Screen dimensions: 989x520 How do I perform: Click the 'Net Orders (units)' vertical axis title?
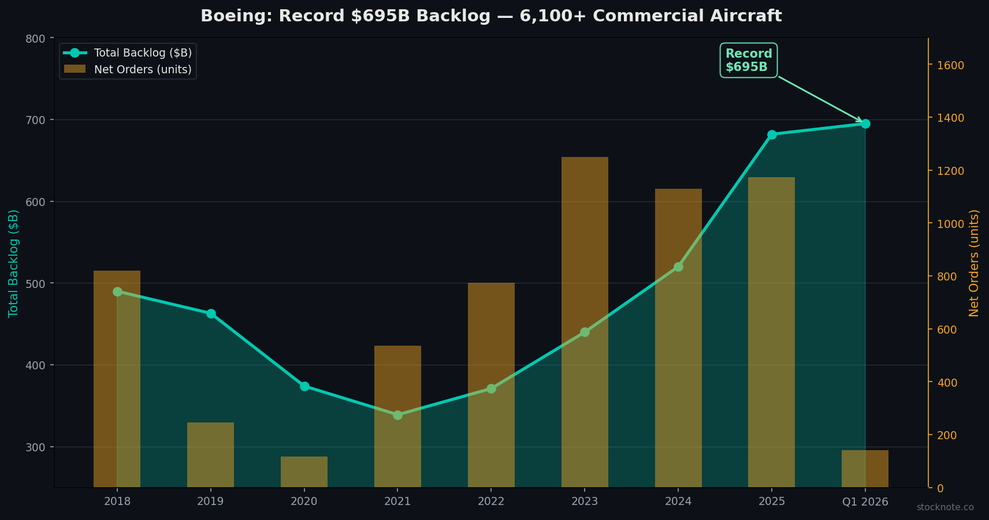point(975,263)
